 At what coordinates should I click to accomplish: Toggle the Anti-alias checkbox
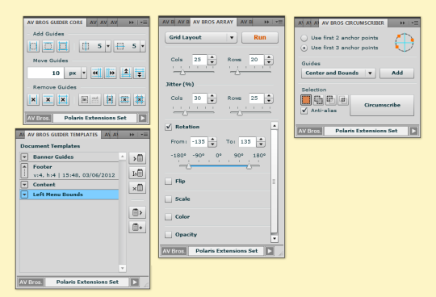tap(304, 111)
